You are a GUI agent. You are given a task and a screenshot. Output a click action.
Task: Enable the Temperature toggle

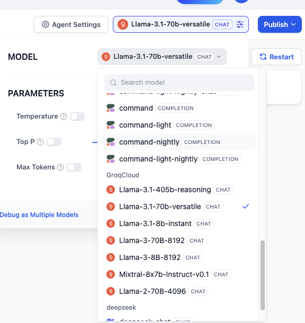pyautogui.click(x=77, y=116)
